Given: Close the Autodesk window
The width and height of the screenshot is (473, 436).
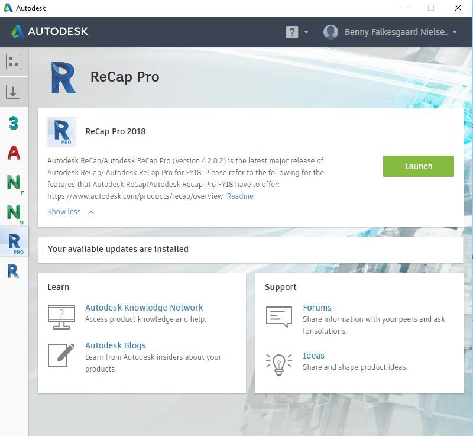Looking at the screenshot, I should click(458, 8).
